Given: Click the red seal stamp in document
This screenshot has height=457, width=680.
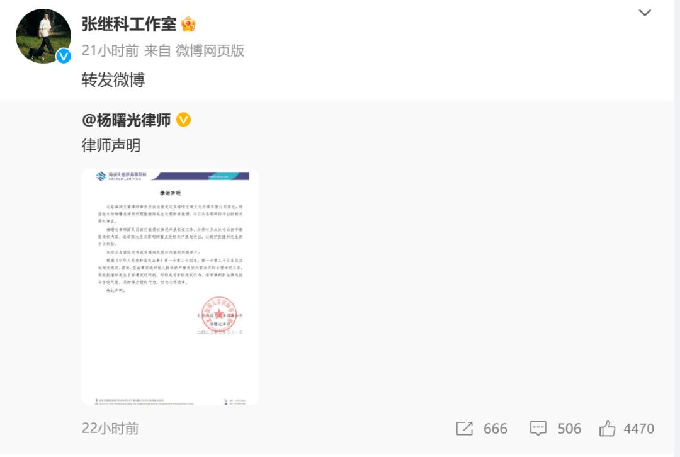Looking at the screenshot, I should point(219,315).
